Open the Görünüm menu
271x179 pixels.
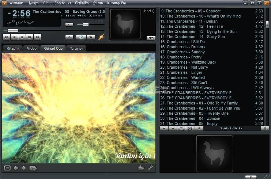[x=82, y=3]
